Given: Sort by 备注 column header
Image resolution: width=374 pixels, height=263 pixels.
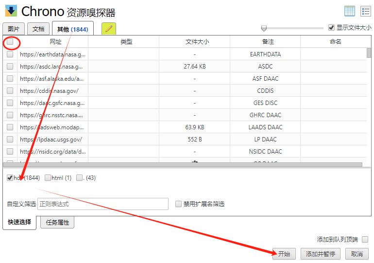Looking at the screenshot, I should 268,42.
